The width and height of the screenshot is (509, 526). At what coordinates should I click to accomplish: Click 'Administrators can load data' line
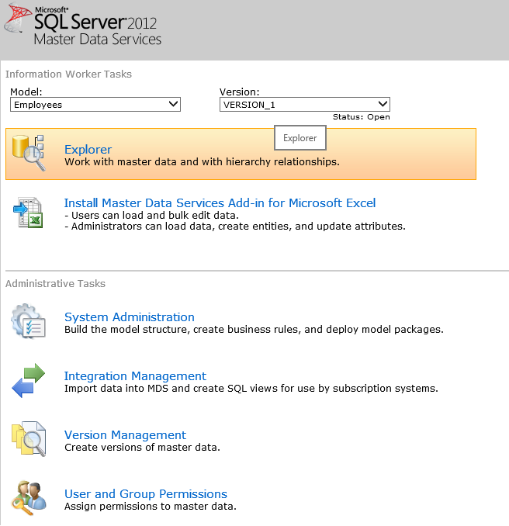[x=235, y=227]
